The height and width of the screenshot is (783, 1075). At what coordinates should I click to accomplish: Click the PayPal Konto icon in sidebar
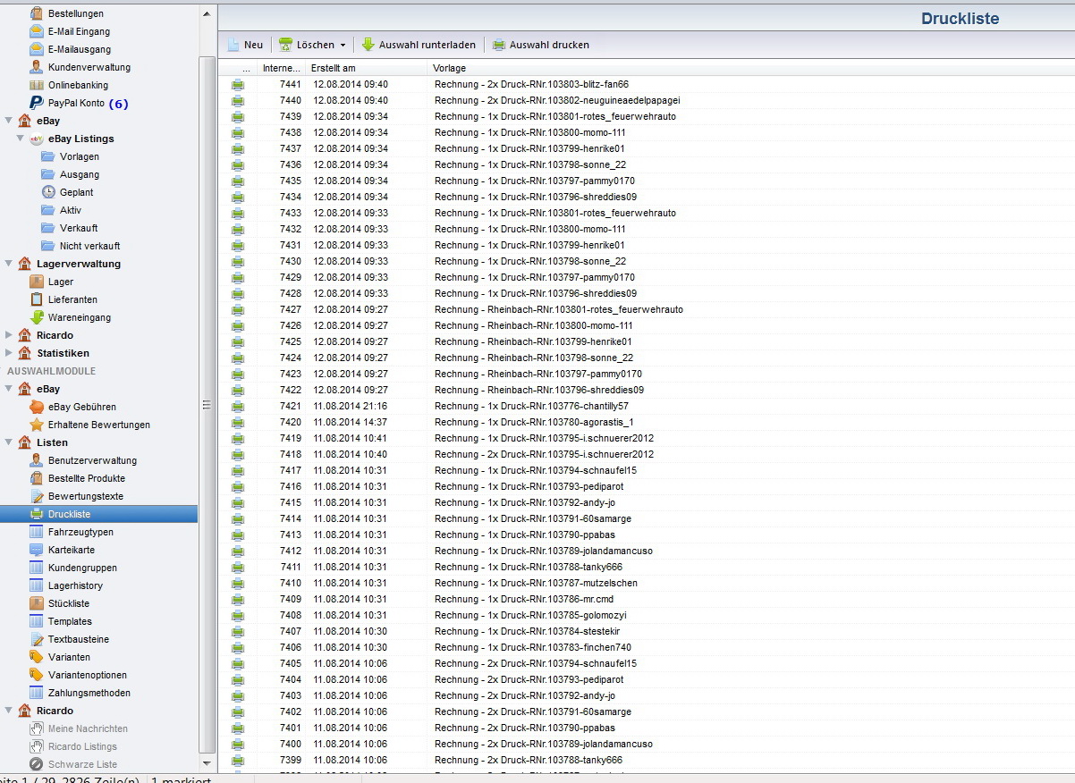pos(37,103)
